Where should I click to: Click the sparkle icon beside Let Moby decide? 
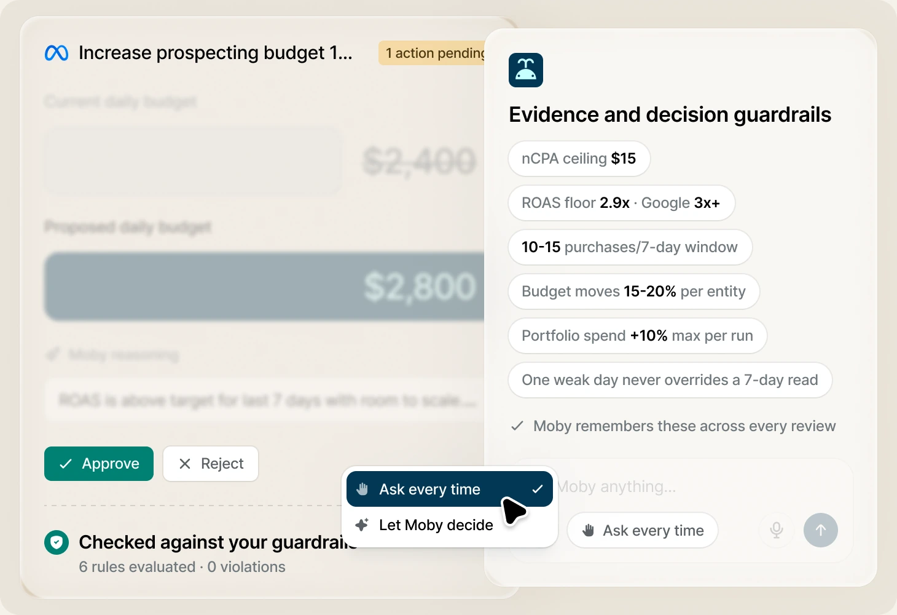362,525
